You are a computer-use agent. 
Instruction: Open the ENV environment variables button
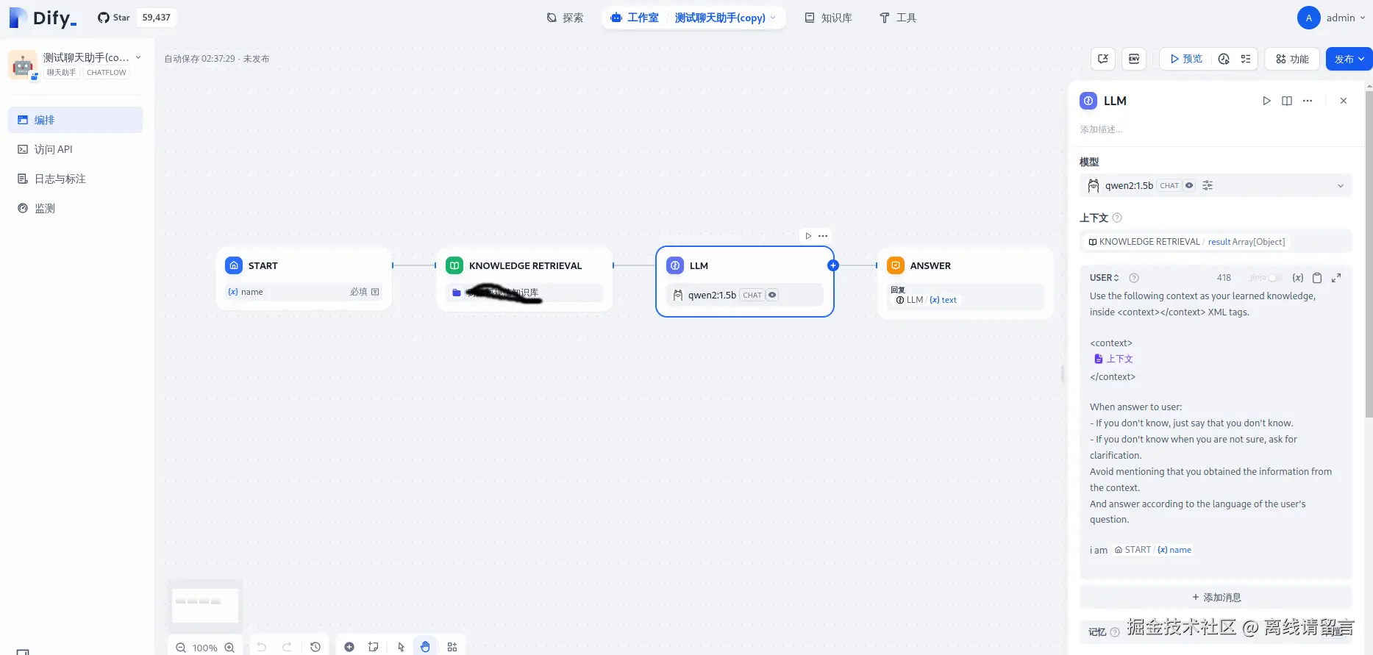(x=1134, y=59)
